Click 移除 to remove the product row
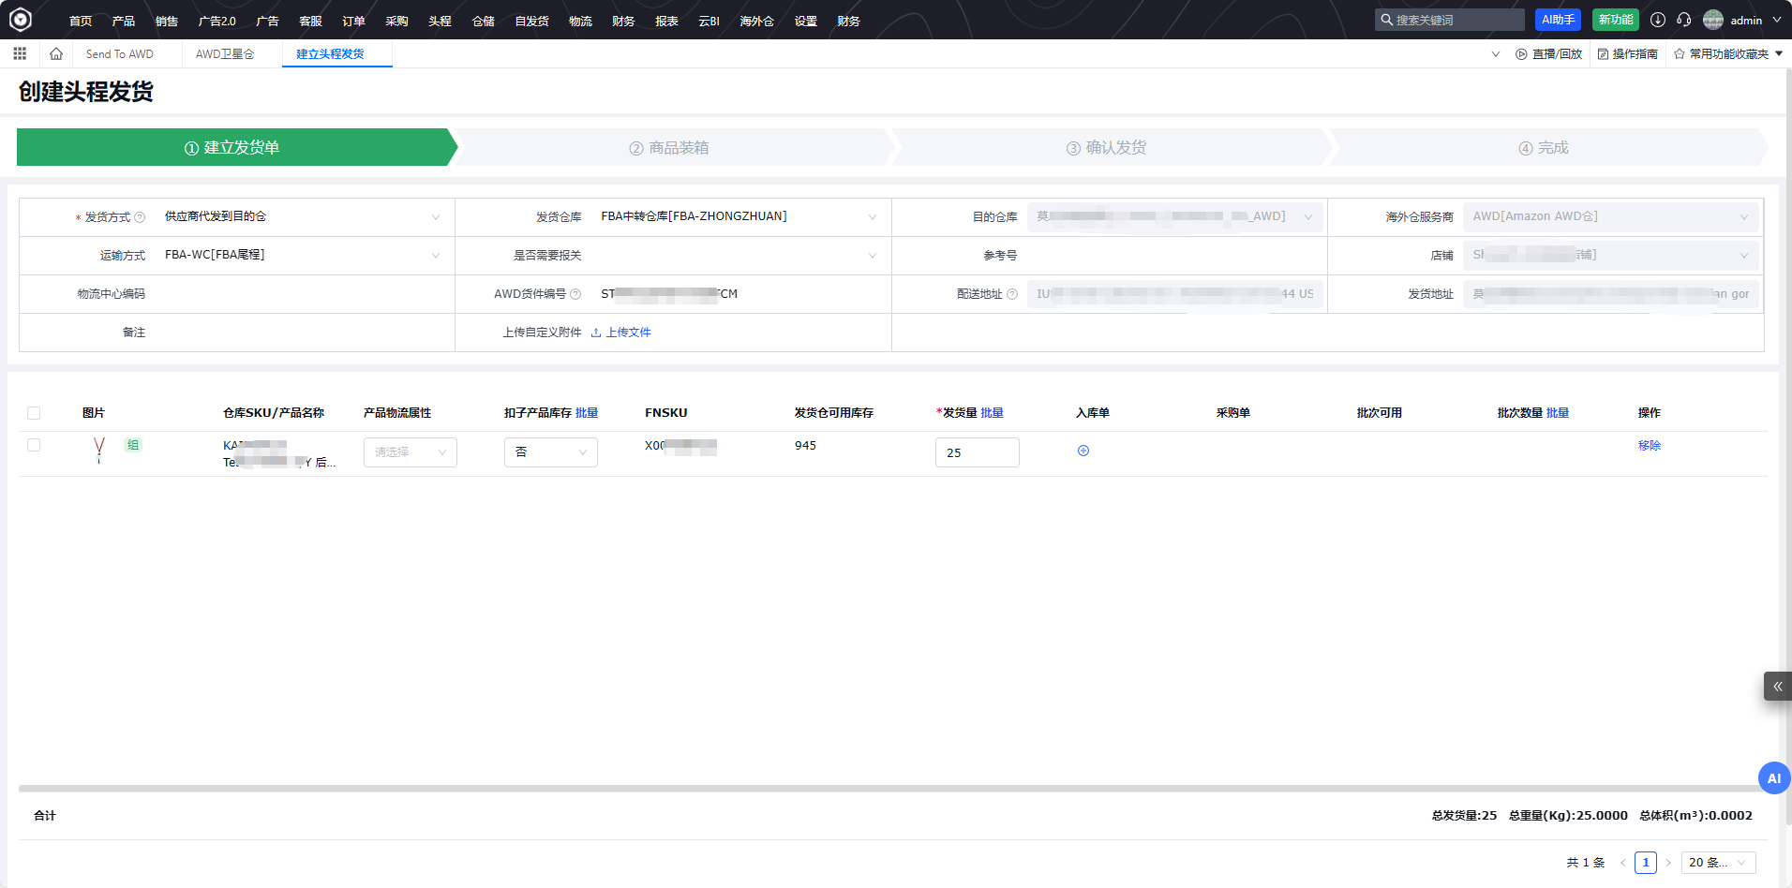Viewport: 1792px width, 888px height. [1649, 446]
